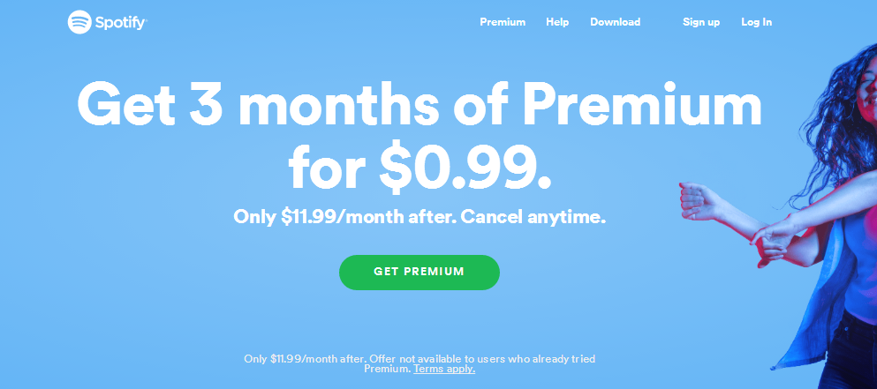
Task: Click the word "for" in the headline
Action: pyautogui.click(x=329, y=164)
